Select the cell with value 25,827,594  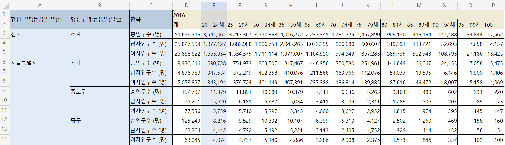point(187,44)
